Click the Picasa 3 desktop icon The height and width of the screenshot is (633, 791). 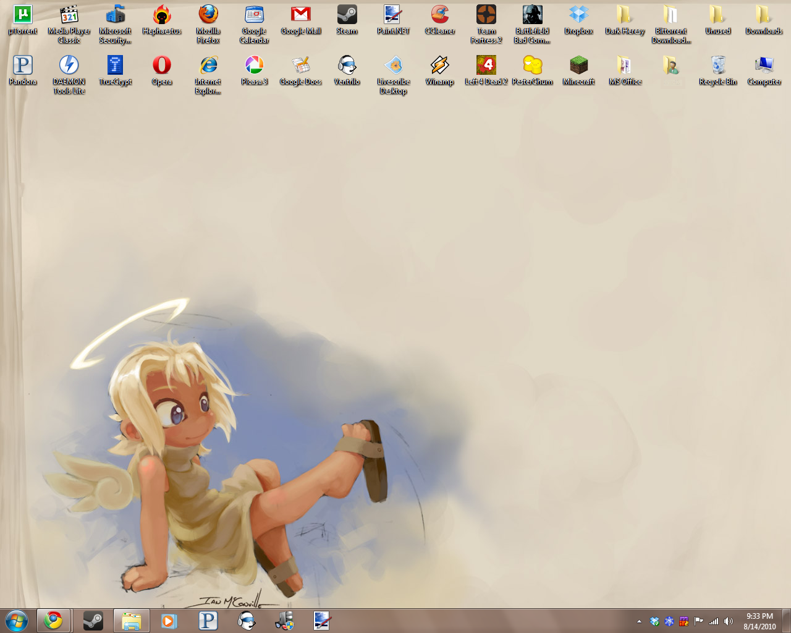(x=254, y=66)
